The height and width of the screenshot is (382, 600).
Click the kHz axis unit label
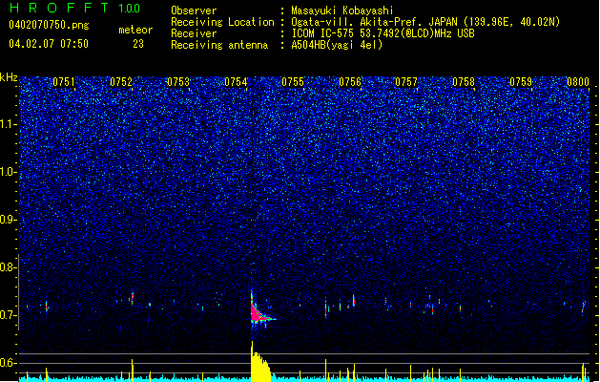9,77
